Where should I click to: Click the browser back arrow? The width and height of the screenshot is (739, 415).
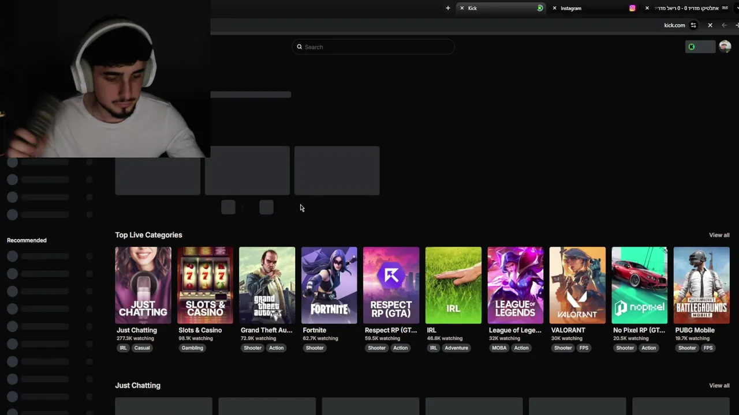724,25
